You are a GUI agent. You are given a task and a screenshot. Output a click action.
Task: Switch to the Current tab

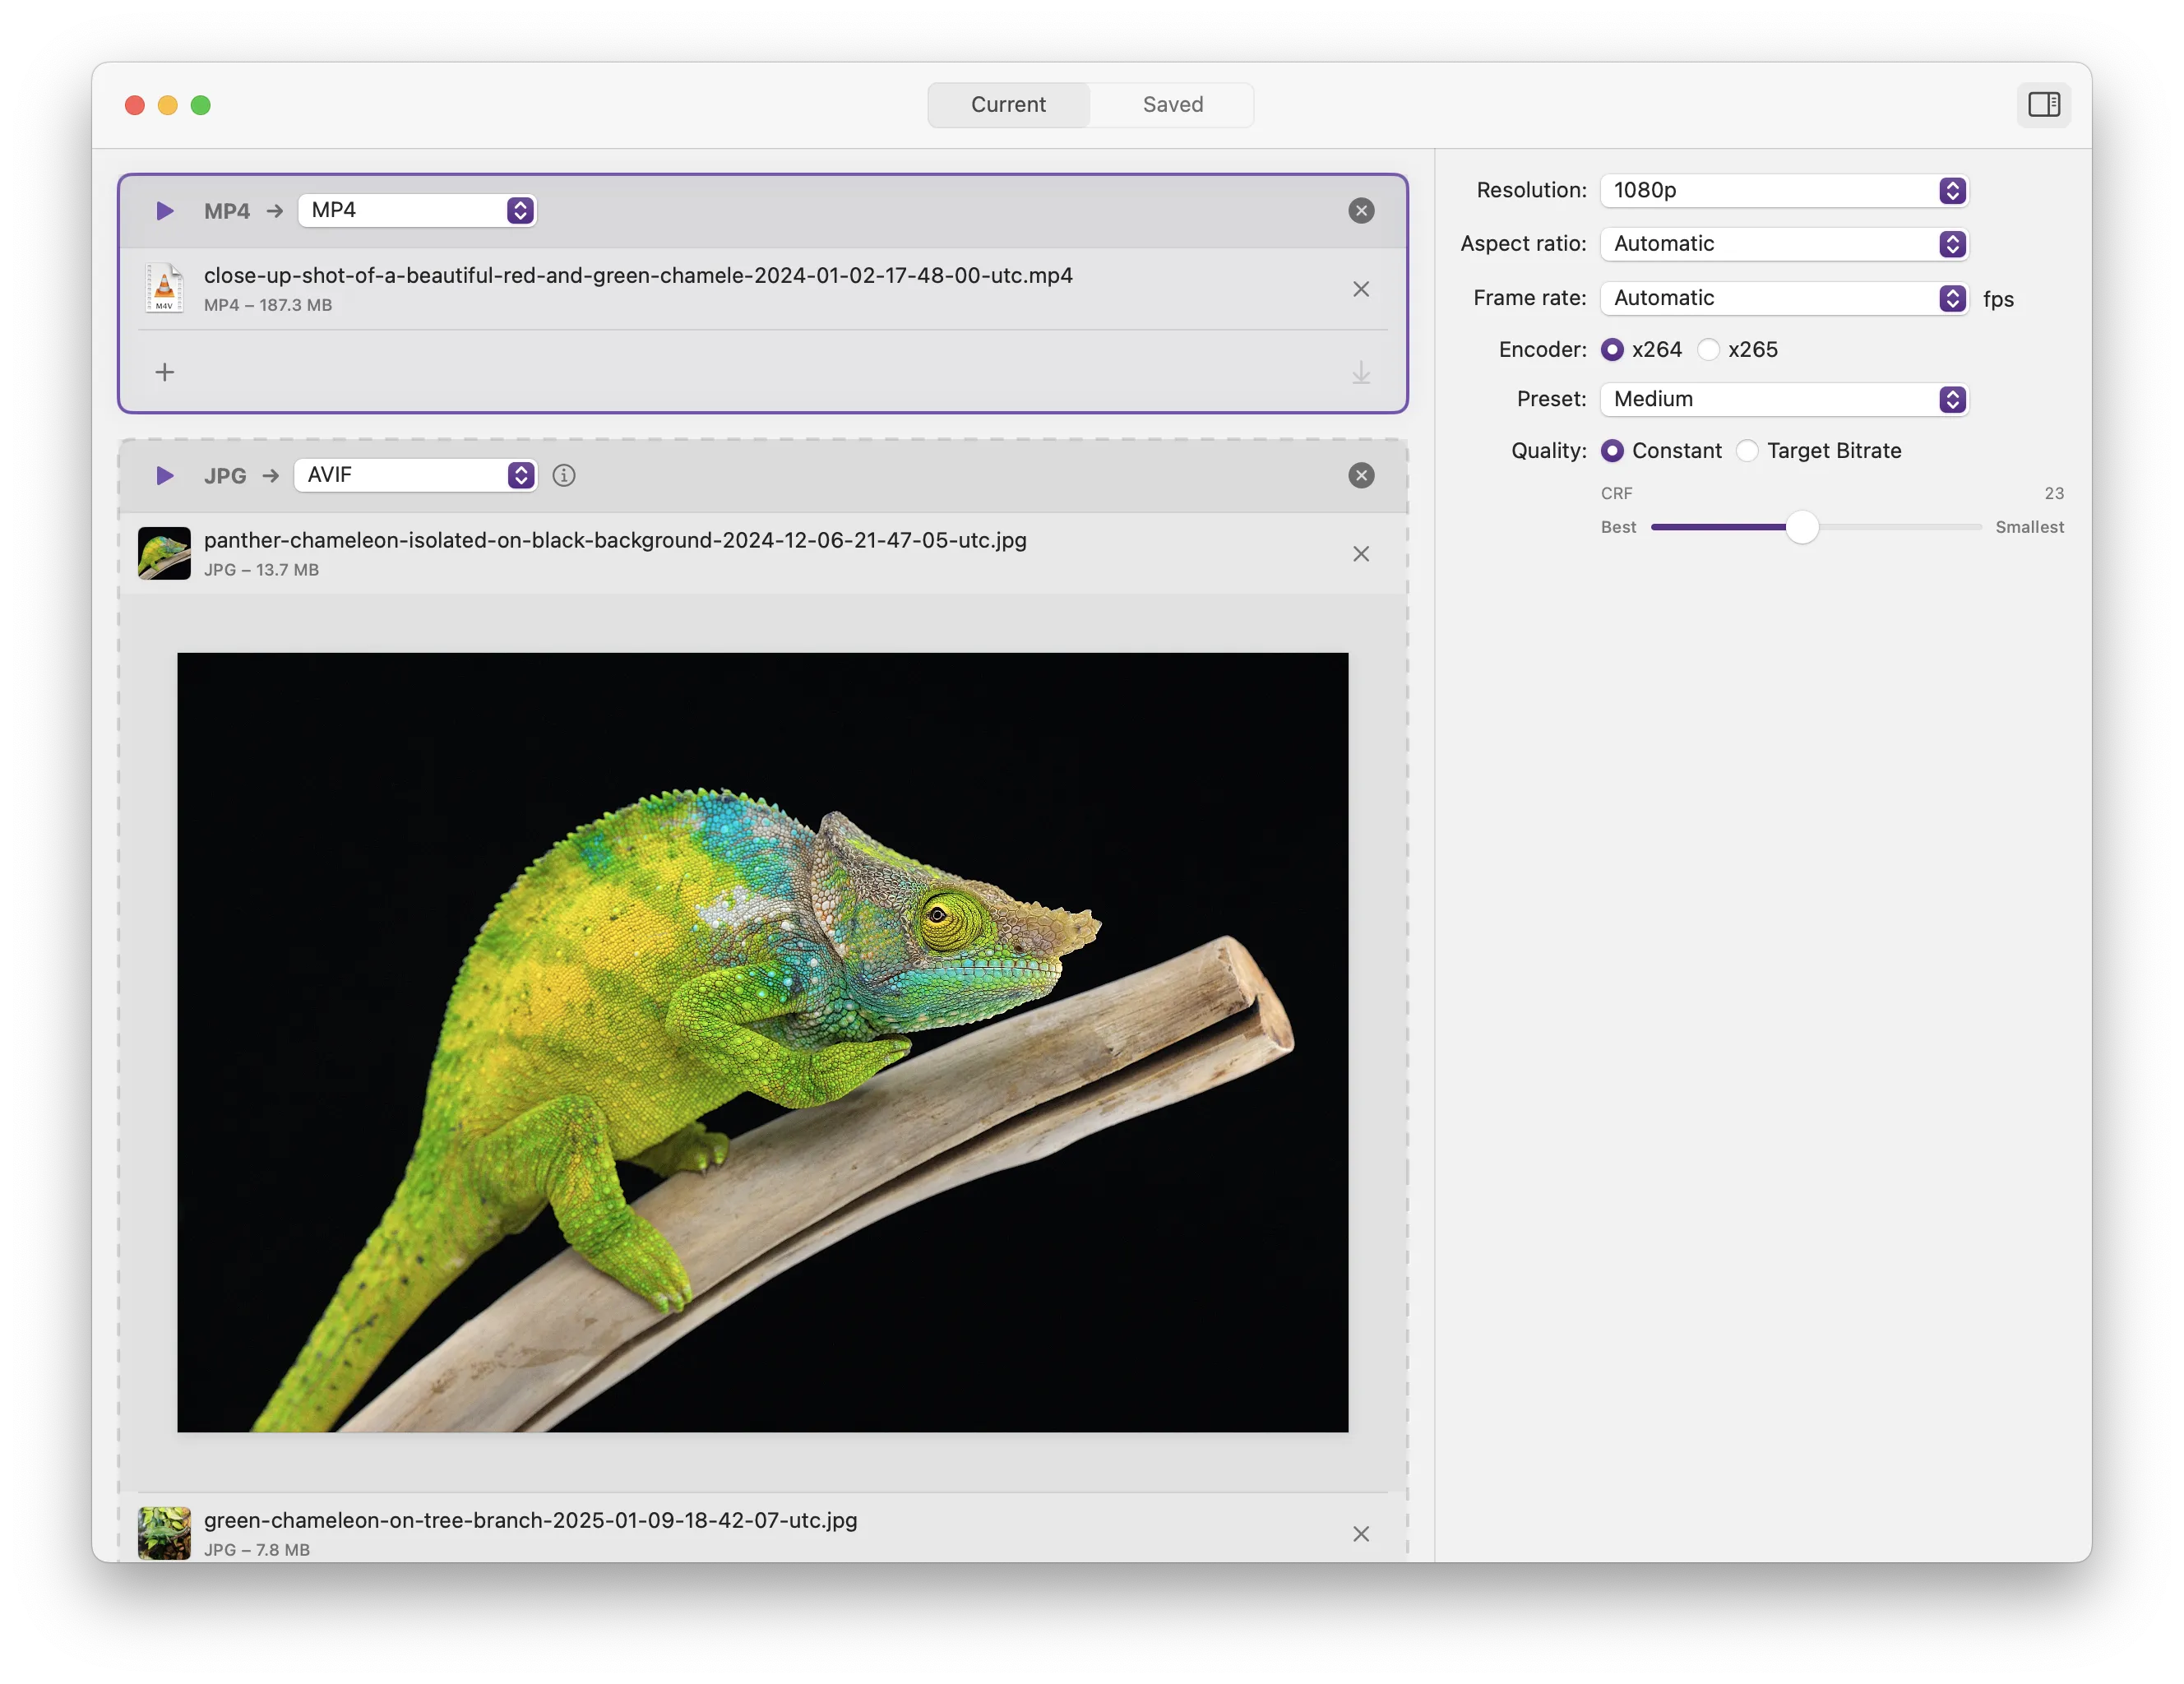coord(1008,105)
